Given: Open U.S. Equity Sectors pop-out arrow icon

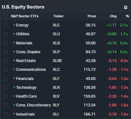Looking at the screenshot, I should (126, 8).
